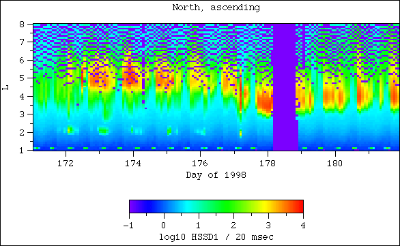Click the colorbar tick label 3

[x=268, y=226]
